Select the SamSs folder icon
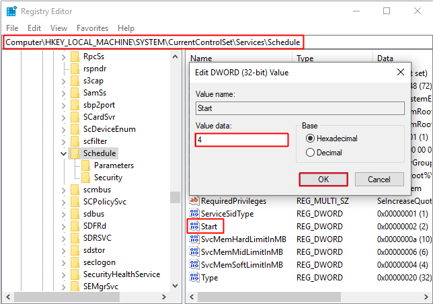Viewport: 433px width, 304px height. pos(75,93)
